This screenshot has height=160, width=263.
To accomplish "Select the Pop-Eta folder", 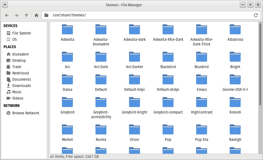I will click(202, 133).
